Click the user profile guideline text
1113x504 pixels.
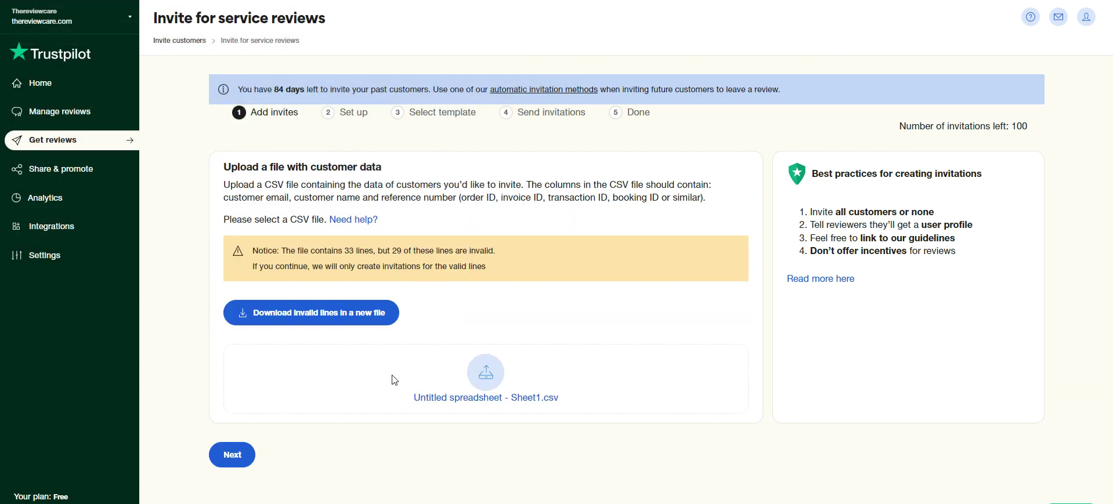pos(891,224)
